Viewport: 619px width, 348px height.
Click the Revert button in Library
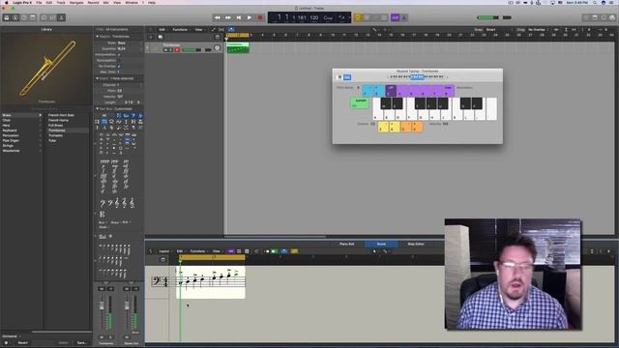pos(22,343)
